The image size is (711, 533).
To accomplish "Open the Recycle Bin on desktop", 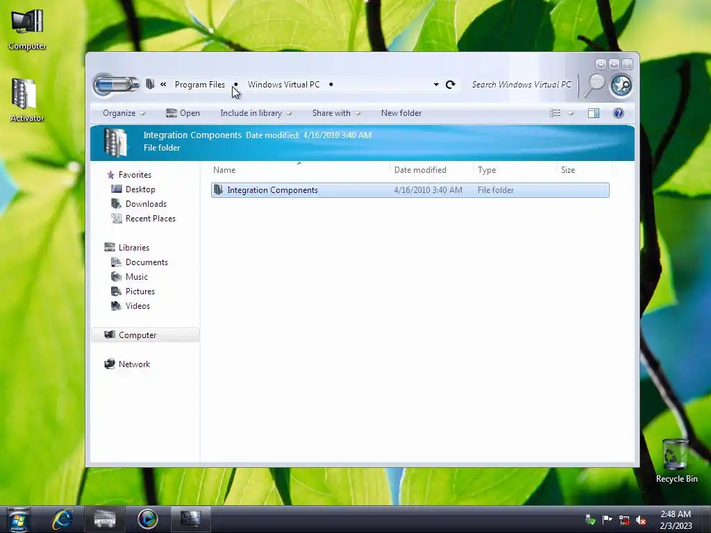I will coord(676,461).
